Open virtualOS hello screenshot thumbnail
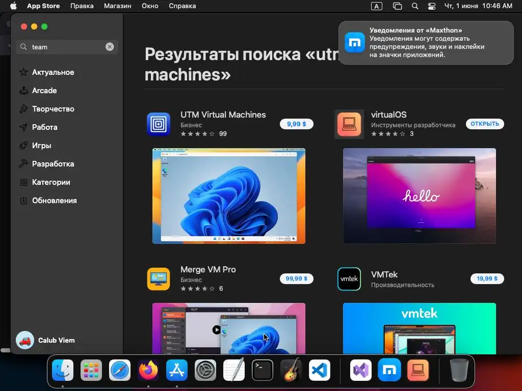The image size is (522, 391). click(x=420, y=196)
